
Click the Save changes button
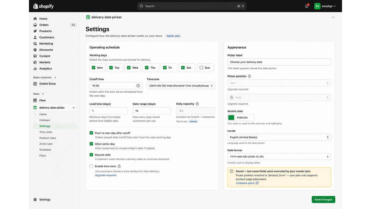coord(323,199)
